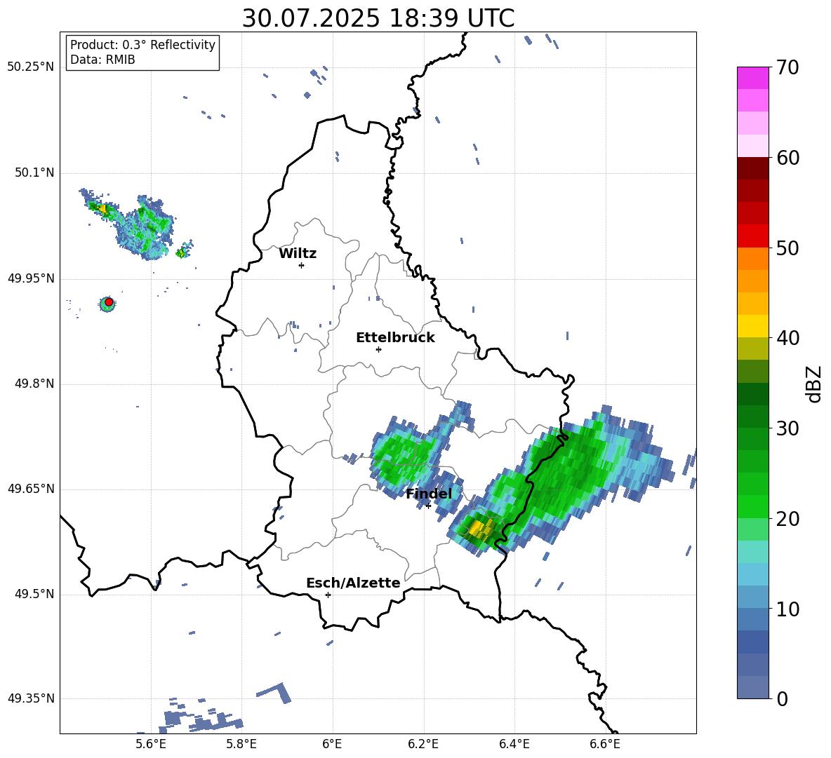Viewport: 831px width, 758px height.
Task: Click the Ettelbruck city label
Action: 395,338
